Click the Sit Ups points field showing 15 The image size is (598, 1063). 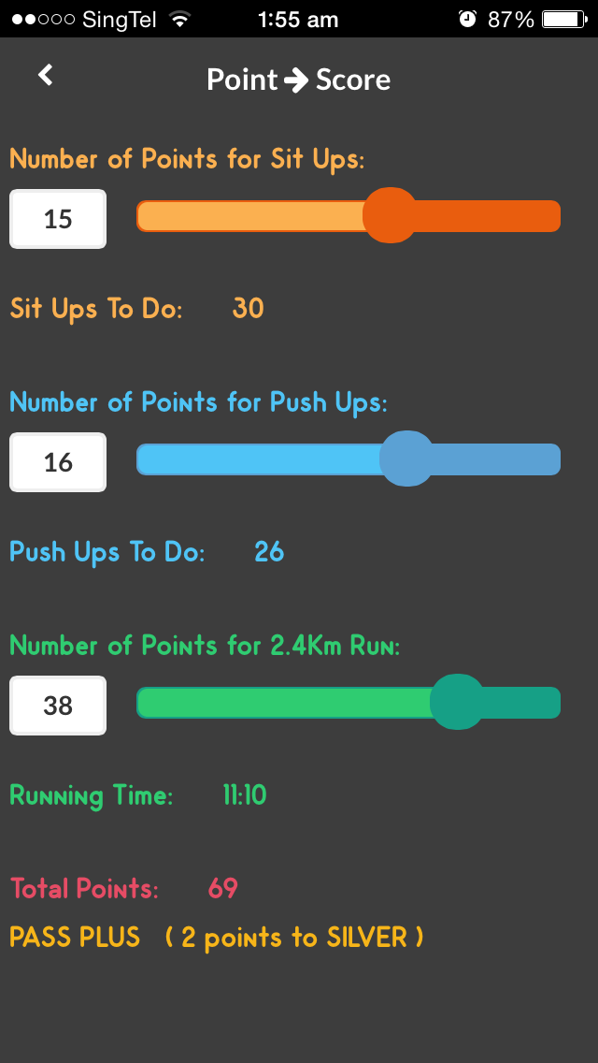pyautogui.click(x=58, y=219)
